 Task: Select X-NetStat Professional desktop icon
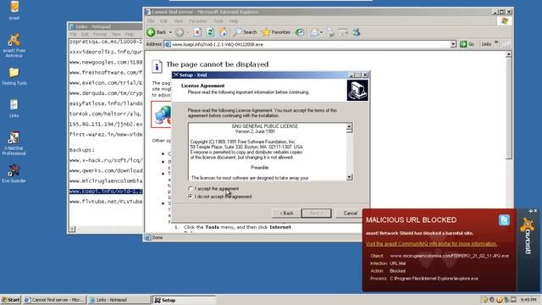tap(14, 143)
